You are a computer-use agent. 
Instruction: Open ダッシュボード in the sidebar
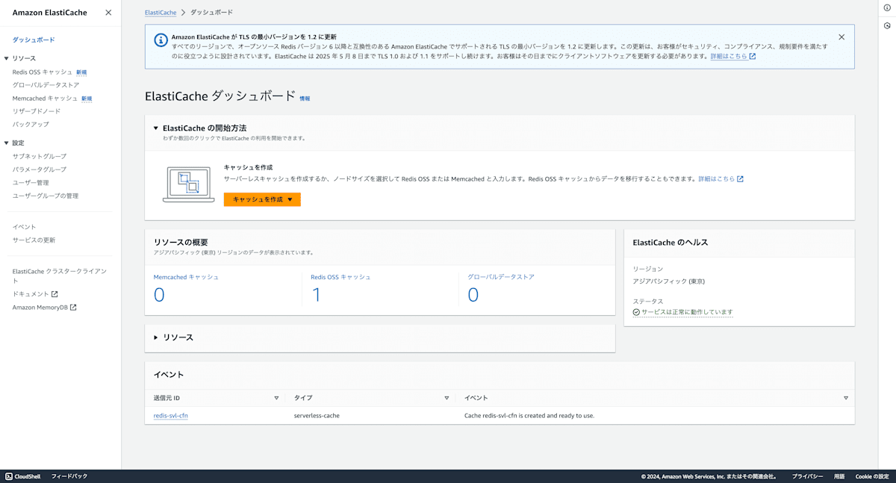click(x=34, y=40)
